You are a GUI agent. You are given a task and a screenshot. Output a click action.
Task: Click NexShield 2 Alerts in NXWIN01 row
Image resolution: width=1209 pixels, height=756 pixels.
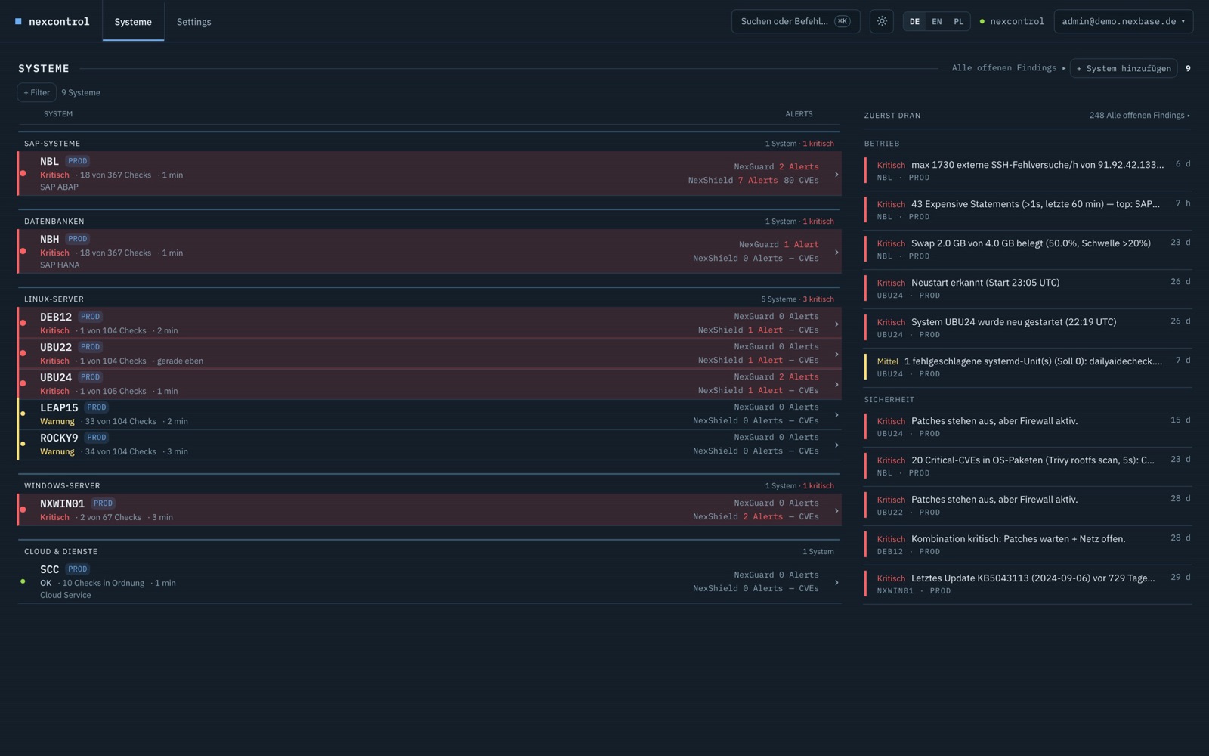click(737, 516)
